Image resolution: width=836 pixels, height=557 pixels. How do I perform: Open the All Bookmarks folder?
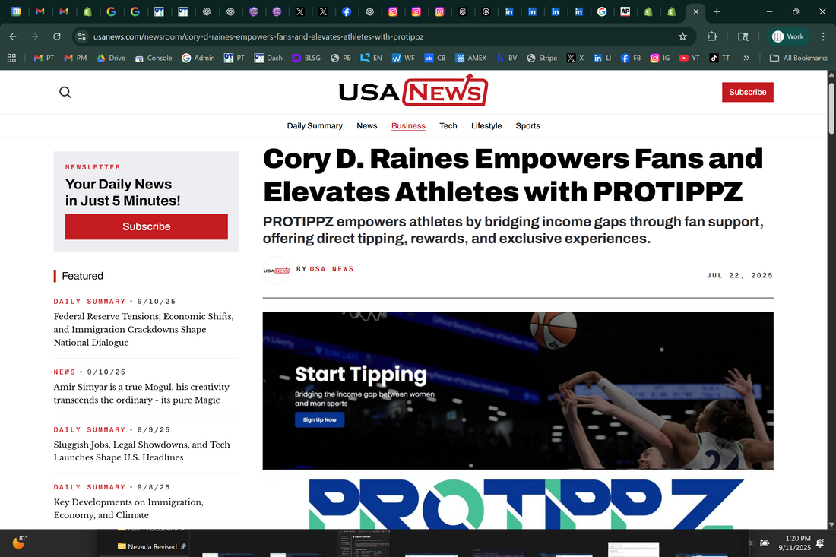[798, 58]
